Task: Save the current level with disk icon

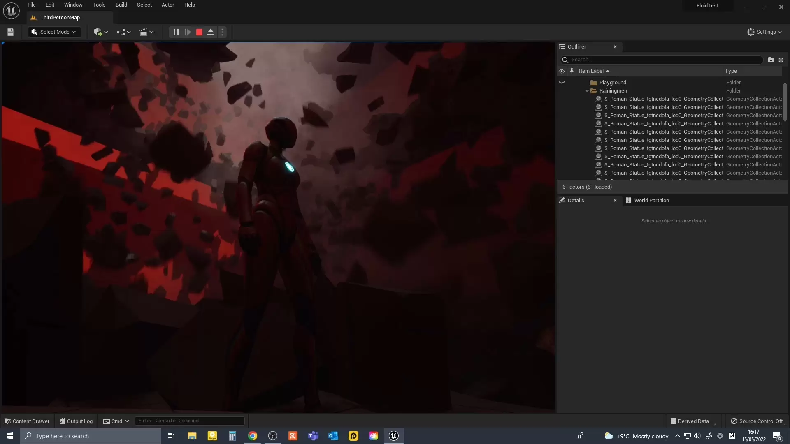Action: pos(11,32)
